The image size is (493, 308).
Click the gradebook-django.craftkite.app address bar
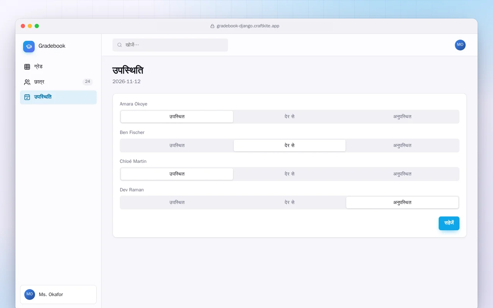(245, 26)
